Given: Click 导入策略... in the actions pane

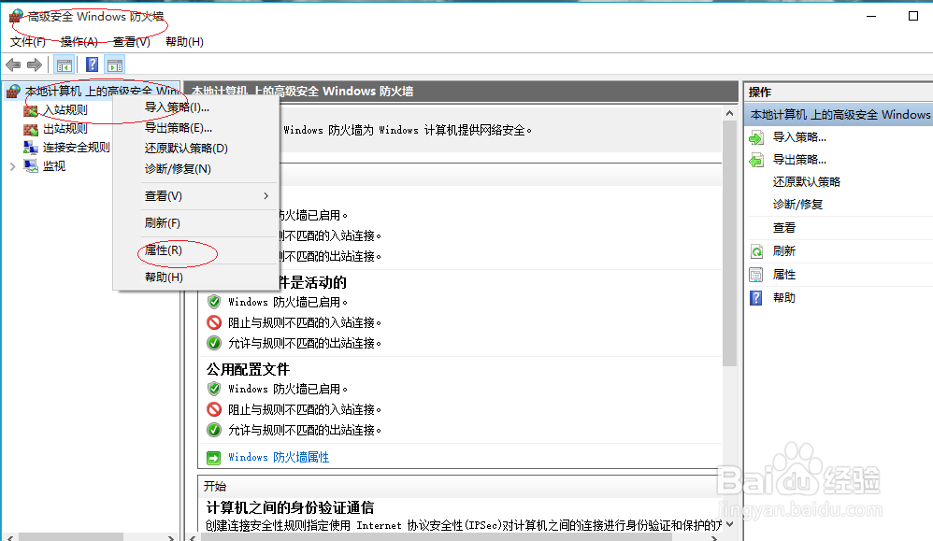Looking at the screenshot, I should [x=799, y=137].
